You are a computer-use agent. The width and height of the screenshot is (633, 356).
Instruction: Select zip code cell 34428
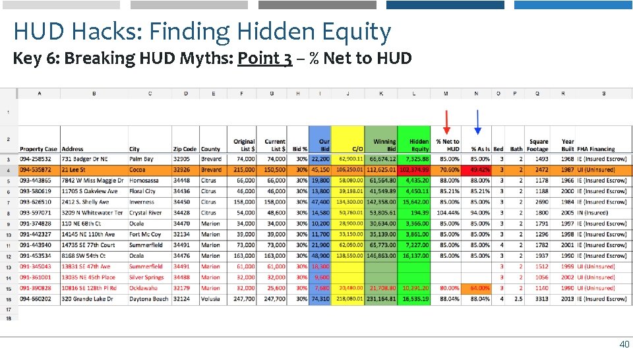coord(186,213)
